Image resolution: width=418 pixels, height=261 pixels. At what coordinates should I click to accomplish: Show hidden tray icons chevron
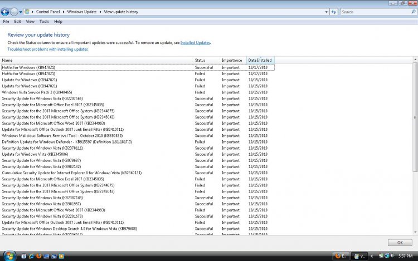372,256
